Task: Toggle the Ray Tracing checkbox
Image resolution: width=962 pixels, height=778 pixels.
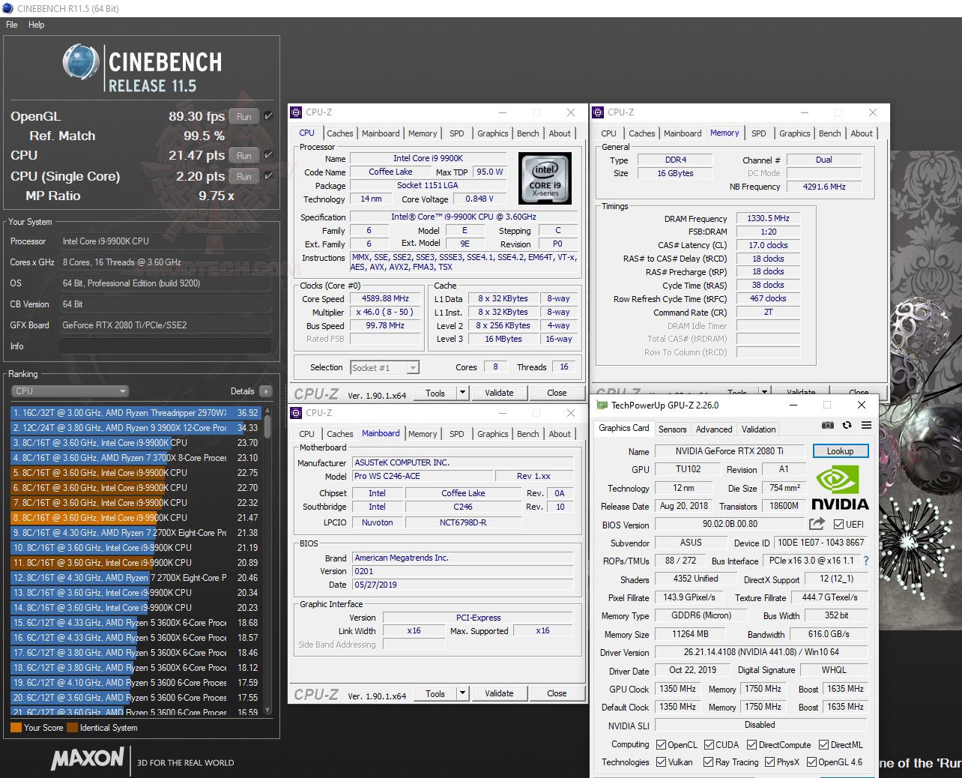Action: tap(709, 762)
